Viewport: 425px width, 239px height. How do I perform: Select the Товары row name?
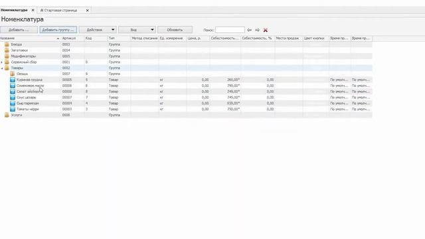point(17,68)
